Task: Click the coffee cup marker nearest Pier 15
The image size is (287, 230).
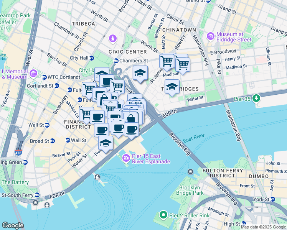Action: (x=131, y=130)
